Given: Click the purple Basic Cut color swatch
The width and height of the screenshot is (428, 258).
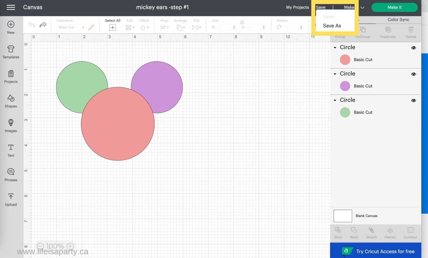Looking at the screenshot, I should (x=345, y=86).
